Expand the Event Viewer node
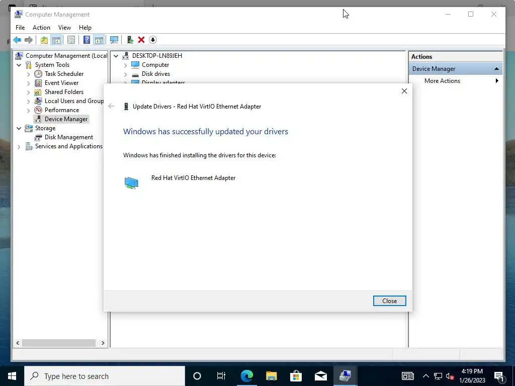Viewport: 515px width, 386px height. click(x=29, y=83)
